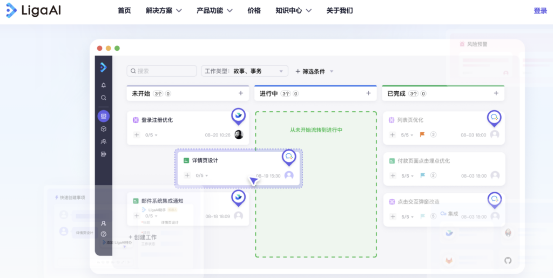Open the 详情页设计 card title
Image resolution: width=553 pixels, height=278 pixels.
(x=205, y=161)
